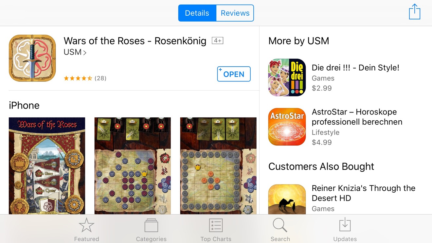The image size is (432, 243).
Task: Open the AstroStar app icon
Action: pyautogui.click(x=287, y=127)
